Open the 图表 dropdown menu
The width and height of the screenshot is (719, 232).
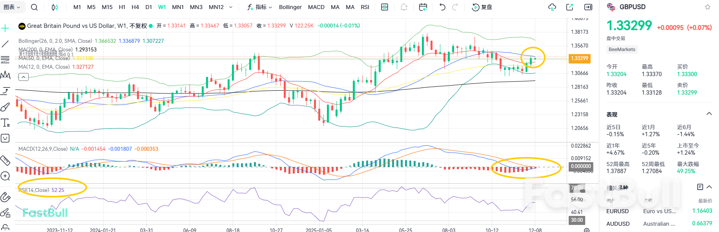point(12,7)
